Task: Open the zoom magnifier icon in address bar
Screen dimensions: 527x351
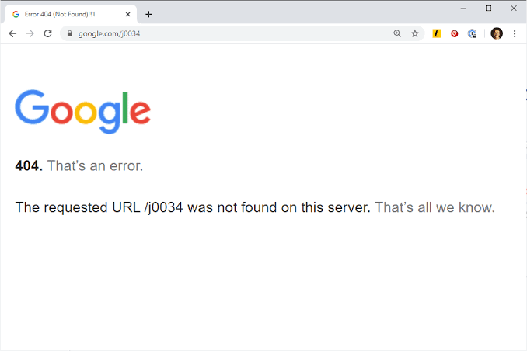Action: 398,33
